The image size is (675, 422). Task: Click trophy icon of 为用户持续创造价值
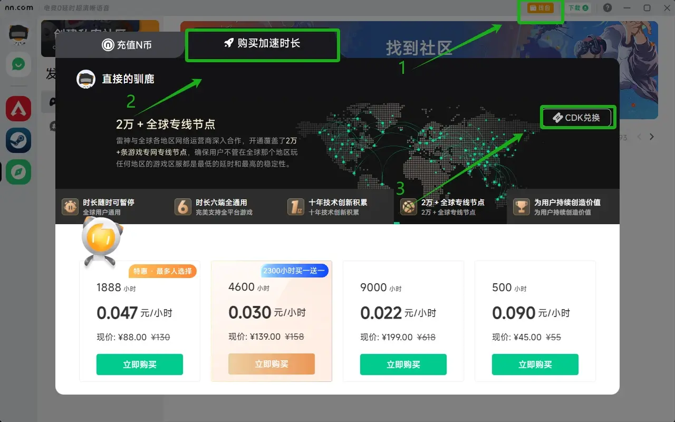tap(521, 207)
